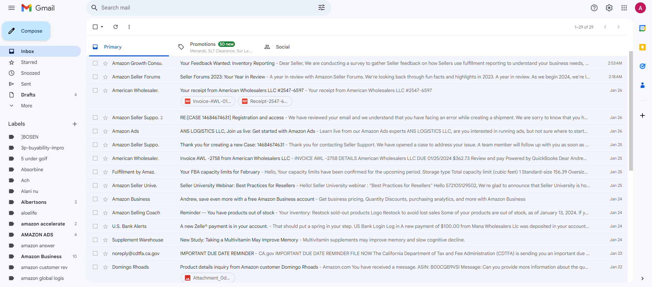
Task: Expand the More section in sidebar
Action: (x=27, y=106)
